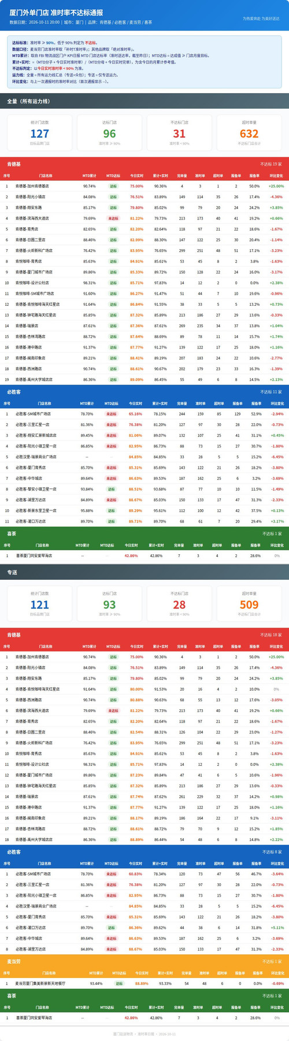Select the 93.33% 累计+实时 value
Screen dimensions: 289x1041
coord(165,983)
